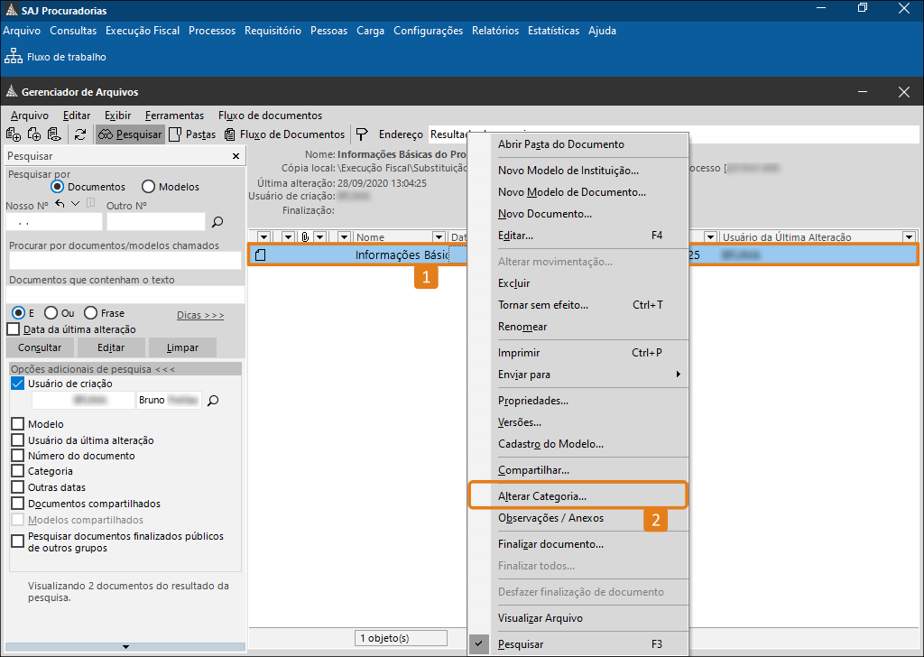The width and height of the screenshot is (924, 657).
Task: Click the Dicas >>> link
Action: coord(200,315)
